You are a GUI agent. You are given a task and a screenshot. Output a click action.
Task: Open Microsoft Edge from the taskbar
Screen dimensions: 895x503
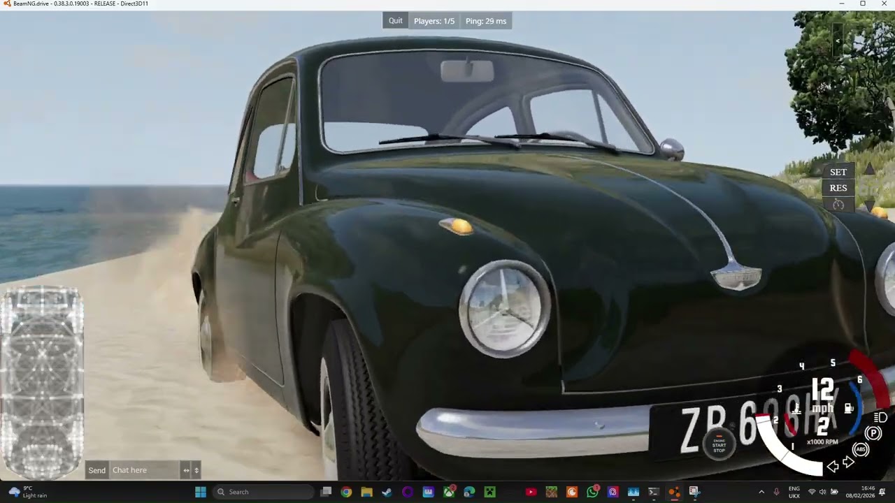(x=469, y=492)
